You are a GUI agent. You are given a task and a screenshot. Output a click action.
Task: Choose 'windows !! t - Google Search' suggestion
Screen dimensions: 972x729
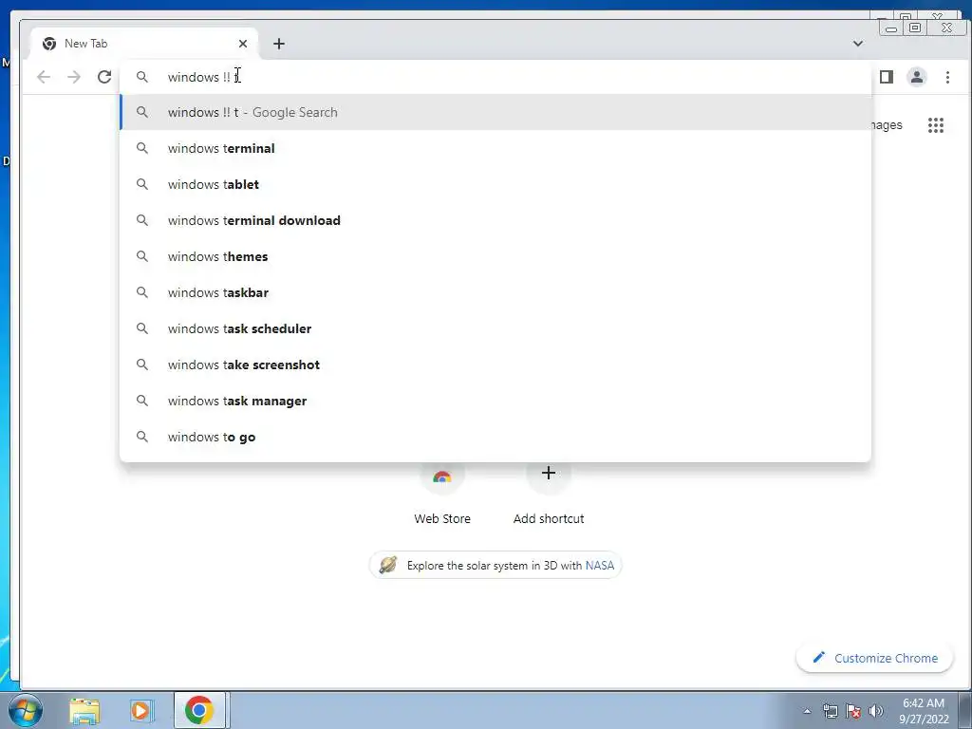click(x=495, y=112)
